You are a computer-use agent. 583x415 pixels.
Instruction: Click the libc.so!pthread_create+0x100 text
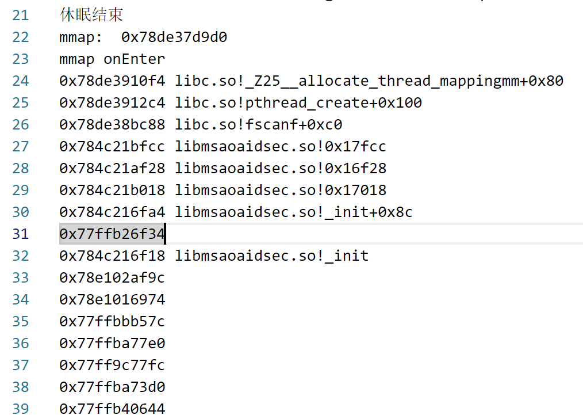click(x=298, y=103)
